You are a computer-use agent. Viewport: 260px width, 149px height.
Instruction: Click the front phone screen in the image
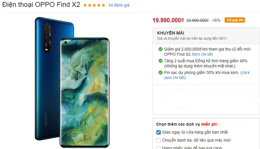tap(85, 92)
